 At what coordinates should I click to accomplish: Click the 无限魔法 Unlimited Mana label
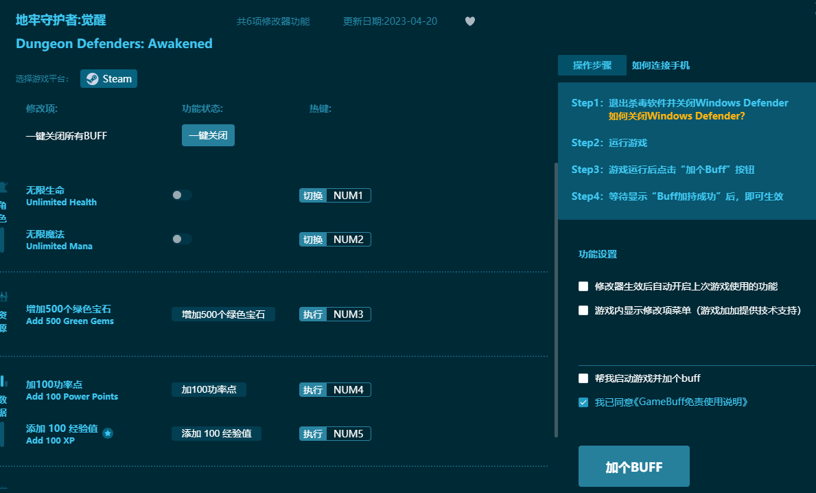59,240
